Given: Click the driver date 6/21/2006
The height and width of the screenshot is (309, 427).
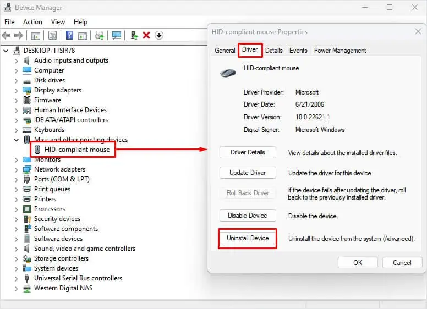Looking at the screenshot, I should pyautogui.click(x=310, y=104).
